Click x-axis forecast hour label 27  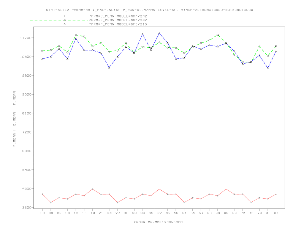tap(118, 213)
